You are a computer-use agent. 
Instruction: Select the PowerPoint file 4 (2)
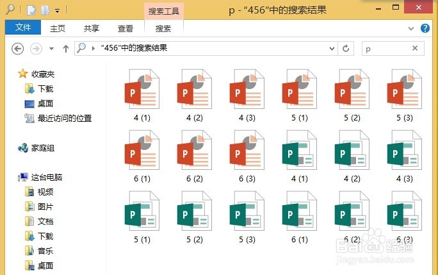point(195,95)
